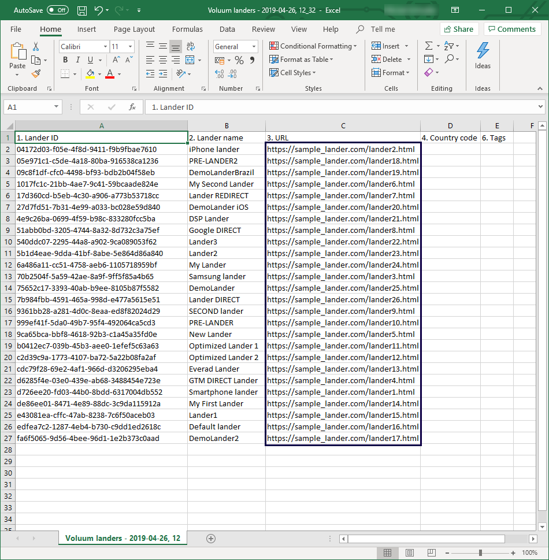Toggle the AutoSave switch
This screenshot has height=560, width=549.
[57, 10]
